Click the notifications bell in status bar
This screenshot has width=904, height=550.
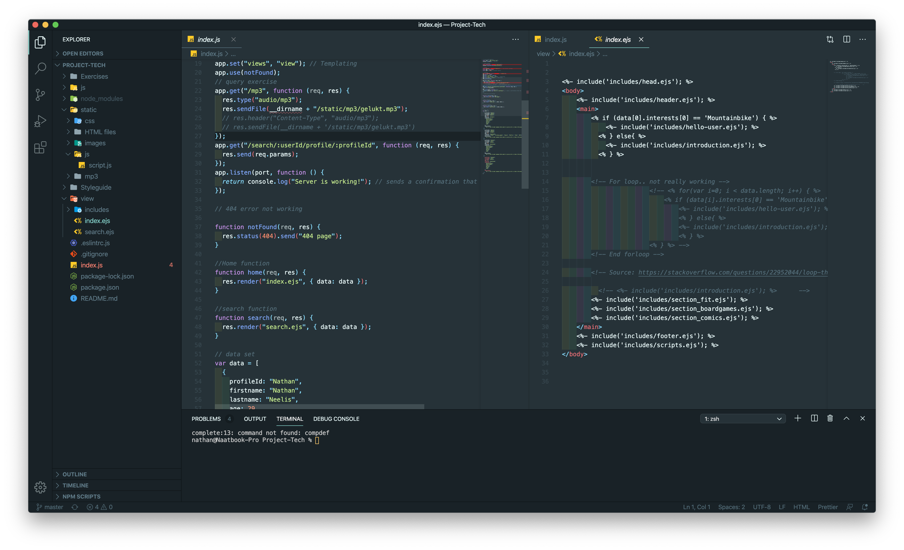(x=865, y=507)
